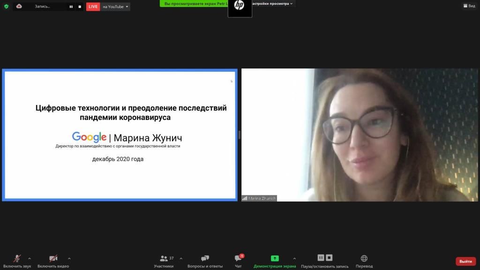Click the Marina Zhunich name label
The image size is (480, 270).
[259, 198]
